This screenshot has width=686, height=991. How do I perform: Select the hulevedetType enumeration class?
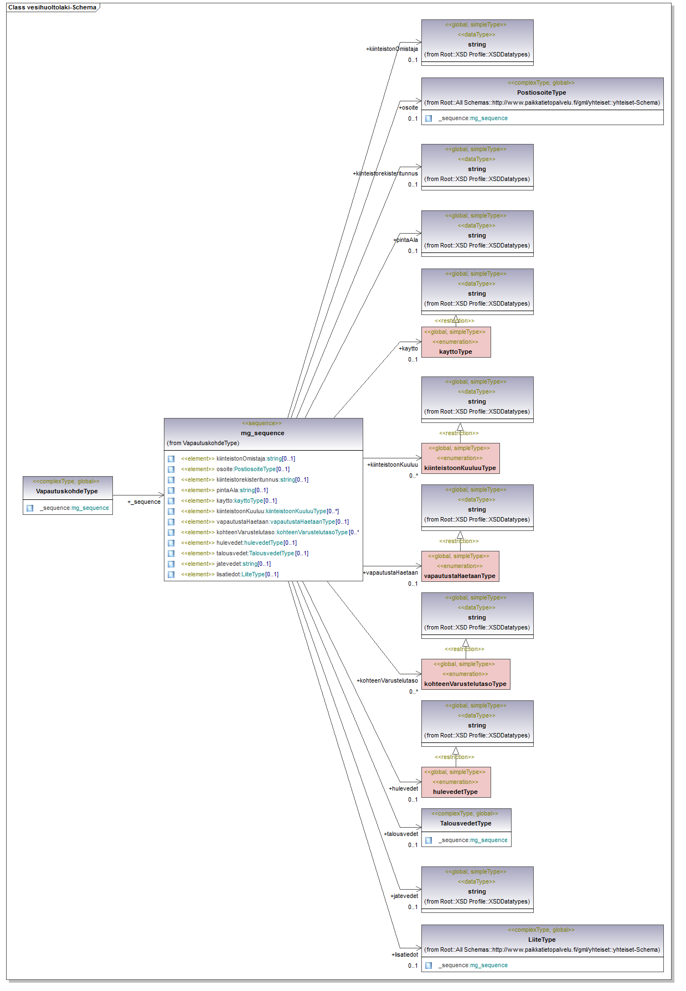[456, 782]
